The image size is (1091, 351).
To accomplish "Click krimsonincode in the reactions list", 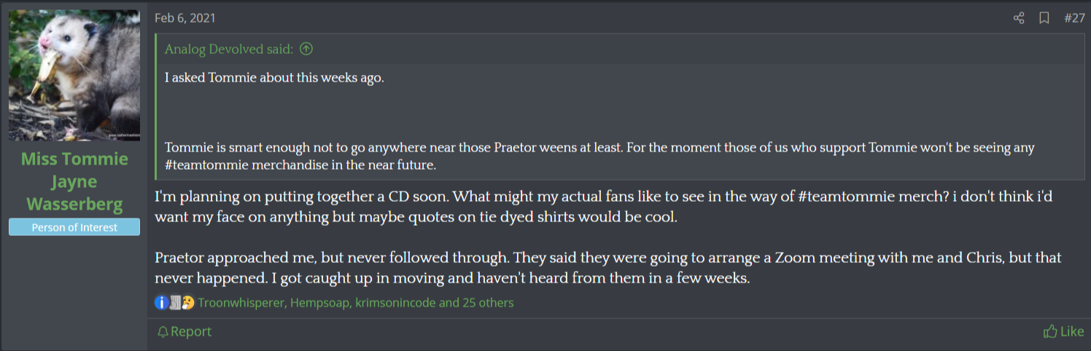I will coord(395,302).
